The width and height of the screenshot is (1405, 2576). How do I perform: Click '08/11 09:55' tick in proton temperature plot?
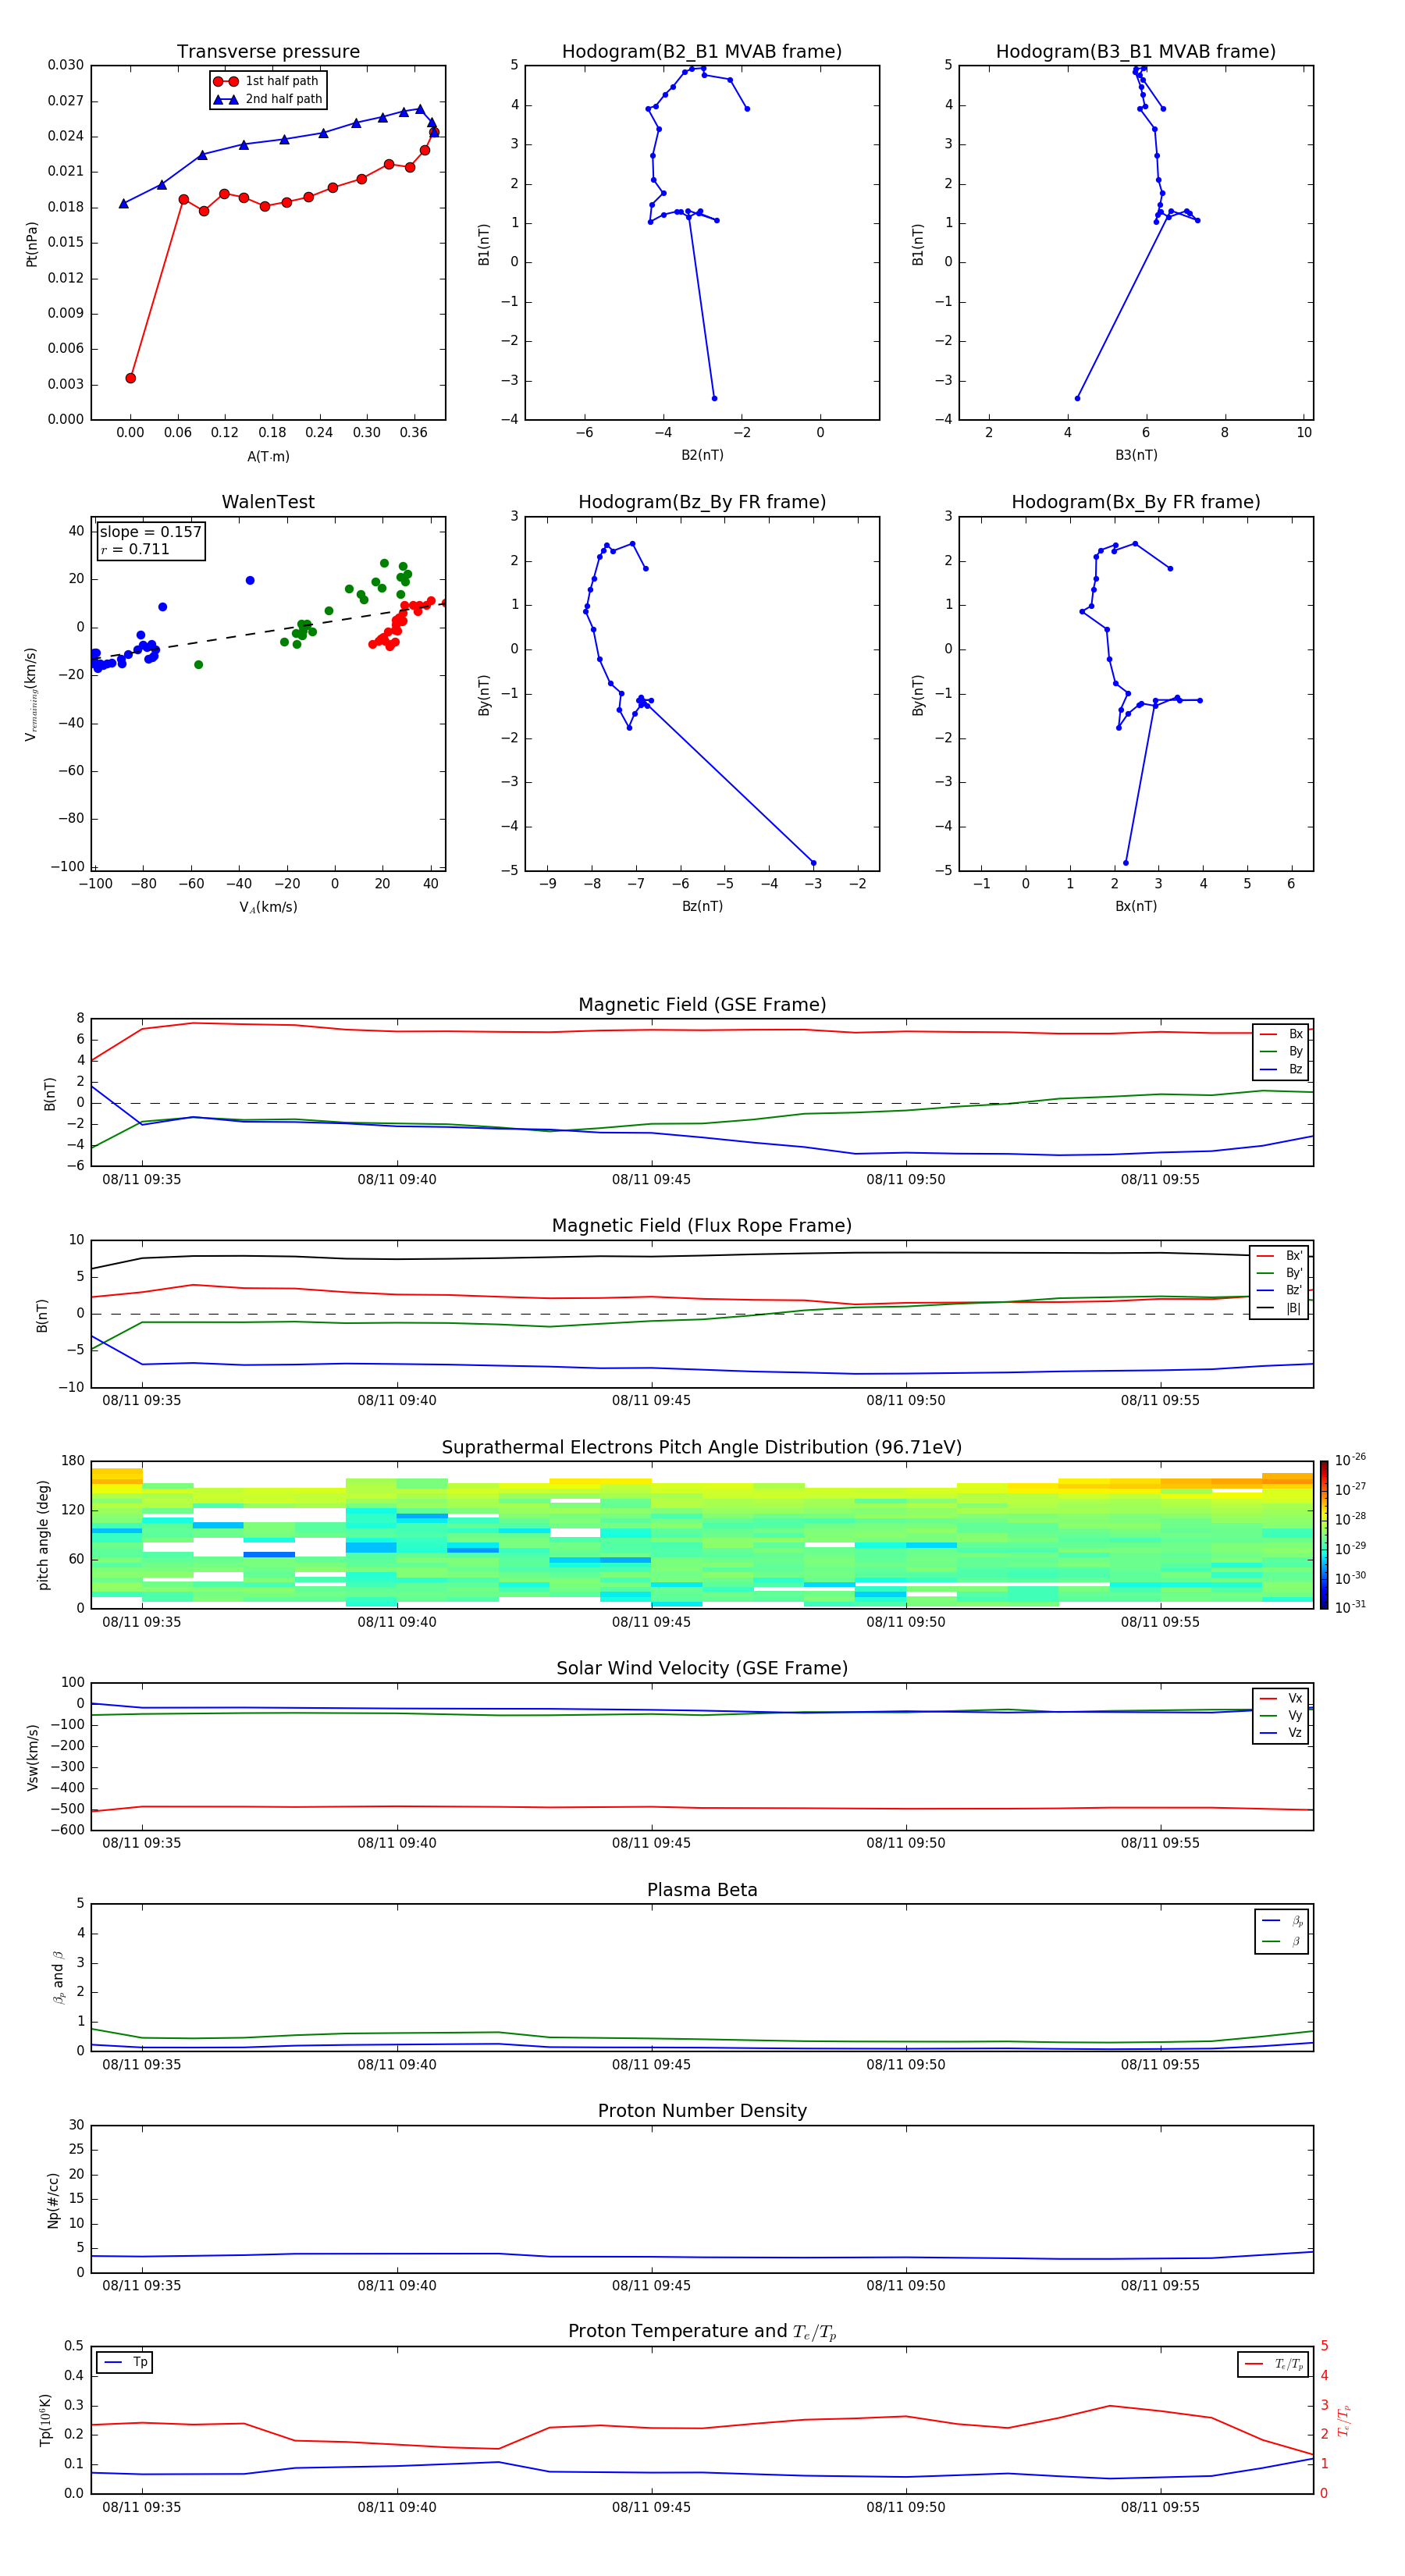(x=1160, y=2507)
